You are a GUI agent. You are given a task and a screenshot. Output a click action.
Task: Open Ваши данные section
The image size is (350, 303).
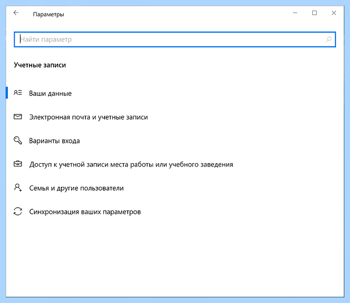(50, 93)
